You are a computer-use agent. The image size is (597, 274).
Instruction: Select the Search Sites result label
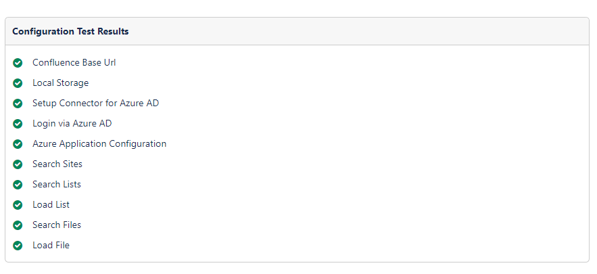coord(57,164)
